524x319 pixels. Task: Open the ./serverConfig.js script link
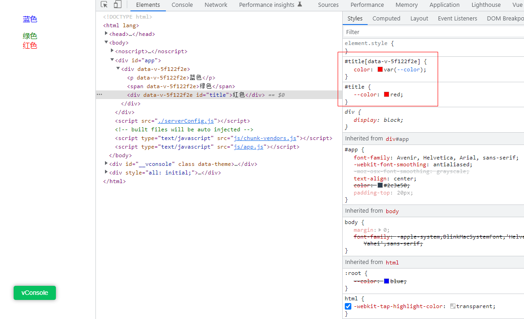pyautogui.click(x=186, y=121)
